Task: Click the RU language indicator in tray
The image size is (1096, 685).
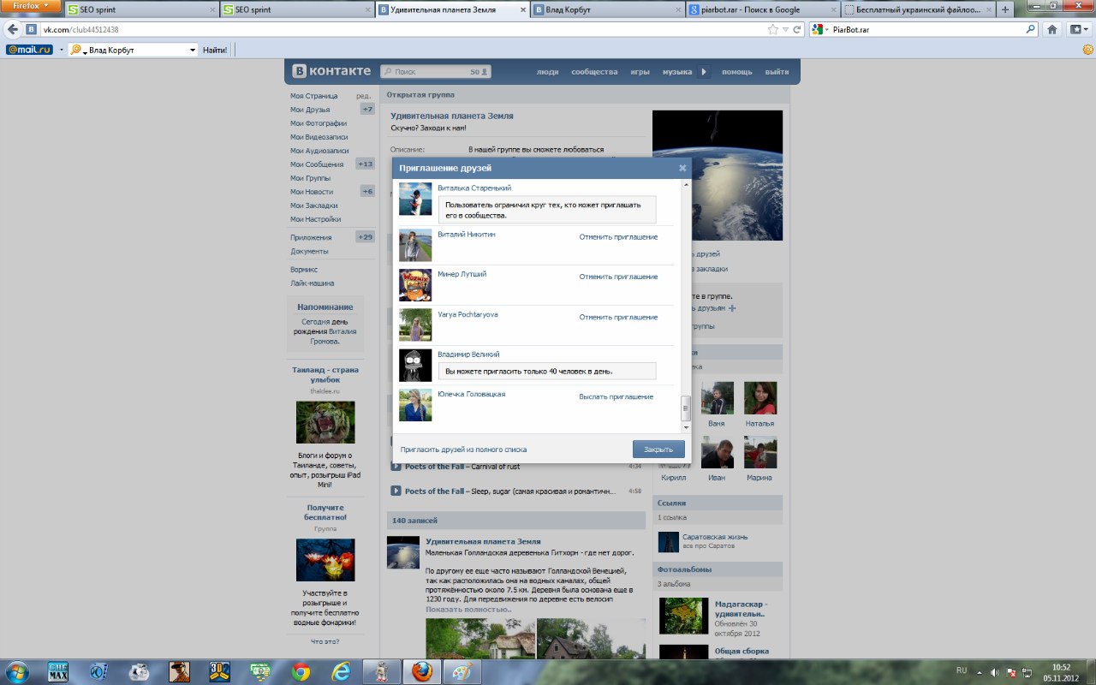Action: (962, 670)
